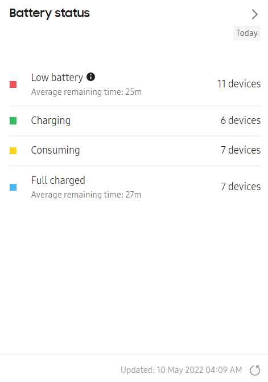Open Battery status details via chevron arrow
The height and width of the screenshot is (382, 268).
tap(255, 14)
